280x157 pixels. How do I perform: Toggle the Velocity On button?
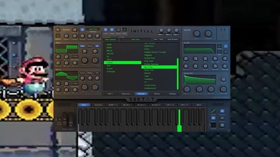tap(222, 111)
